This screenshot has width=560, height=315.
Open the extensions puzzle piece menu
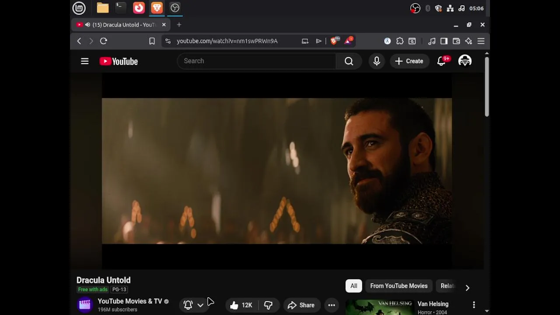tap(400, 41)
